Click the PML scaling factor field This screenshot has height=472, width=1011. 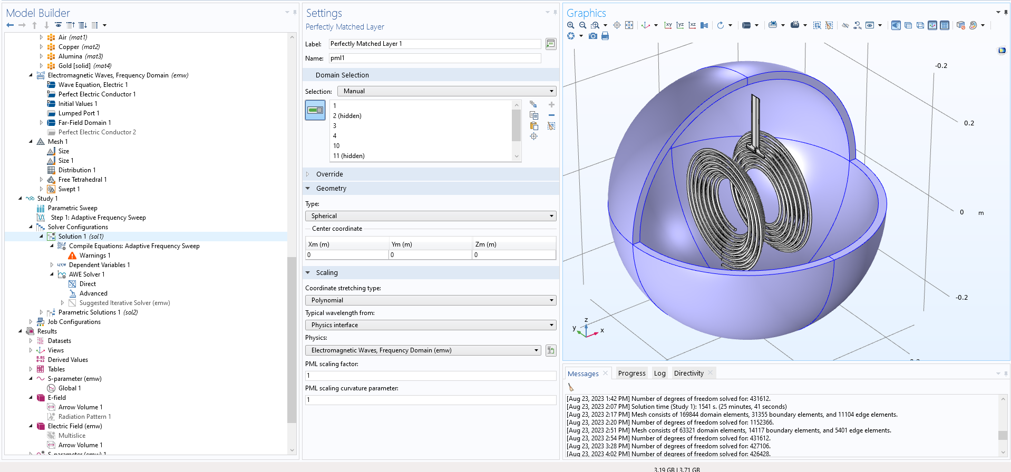[x=430, y=376]
